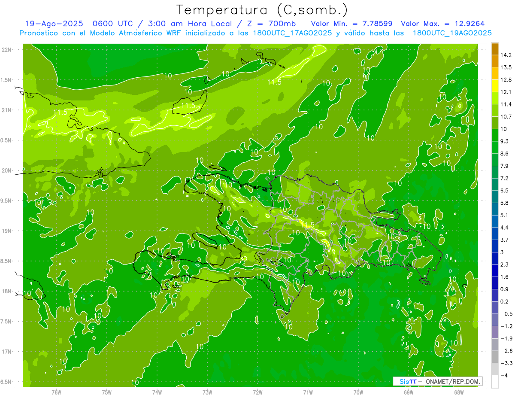
Task: Click the 76W longitude axis label
Action: click(x=56, y=392)
